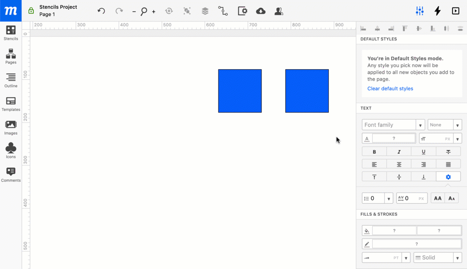Click the first fill color swatch
This screenshot has width=467, height=269.
(x=394, y=230)
